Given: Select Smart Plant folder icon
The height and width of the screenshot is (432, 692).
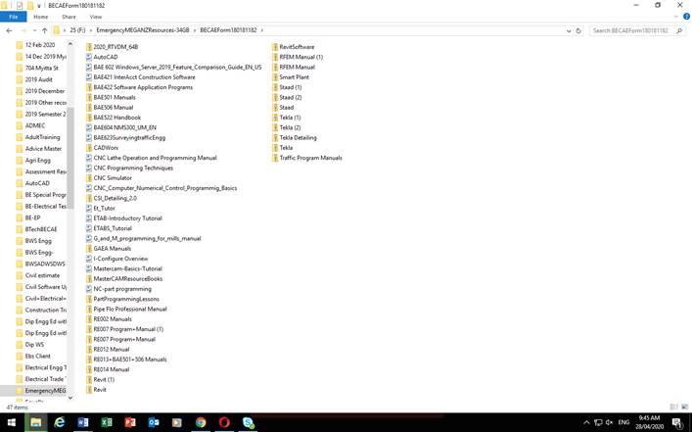Looking at the screenshot, I should click(275, 77).
